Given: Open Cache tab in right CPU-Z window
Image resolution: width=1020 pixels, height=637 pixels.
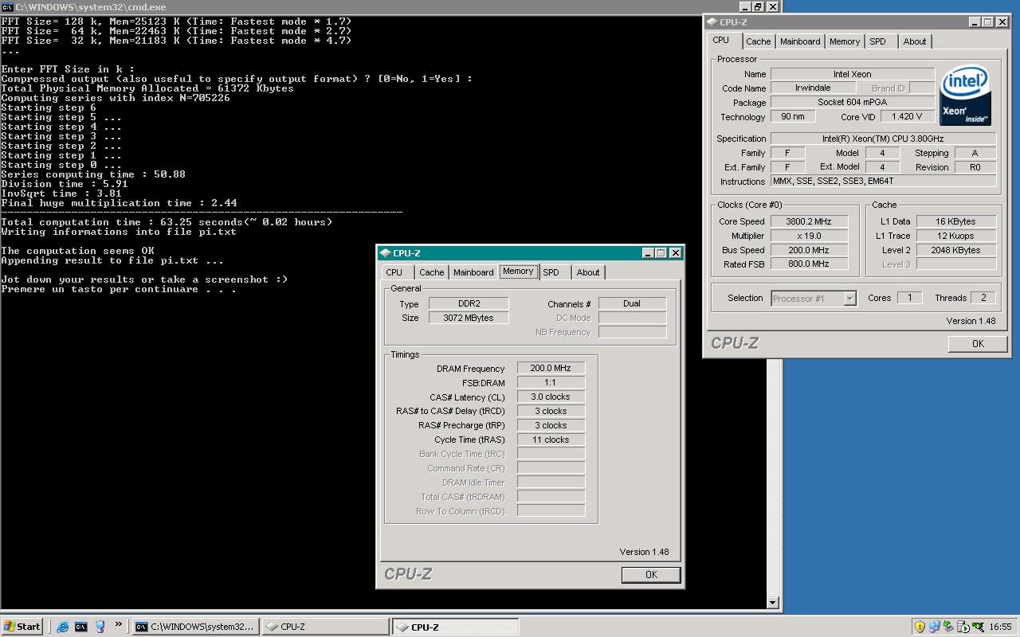Looking at the screenshot, I should pos(759,41).
